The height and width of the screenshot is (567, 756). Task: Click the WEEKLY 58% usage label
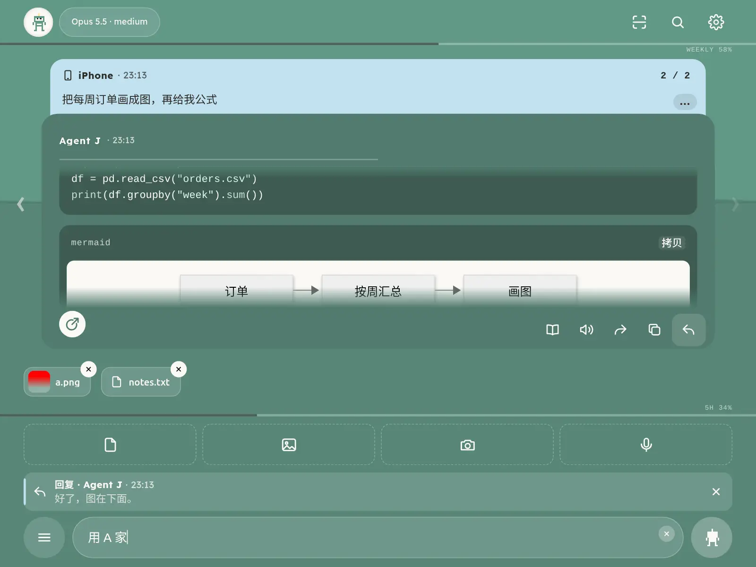point(709,50)
